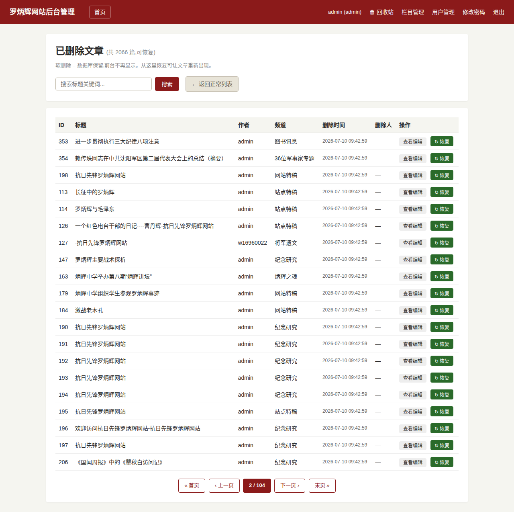Click the 标题 column header
This screenshot has height=512, width=514.
point(81,125)
